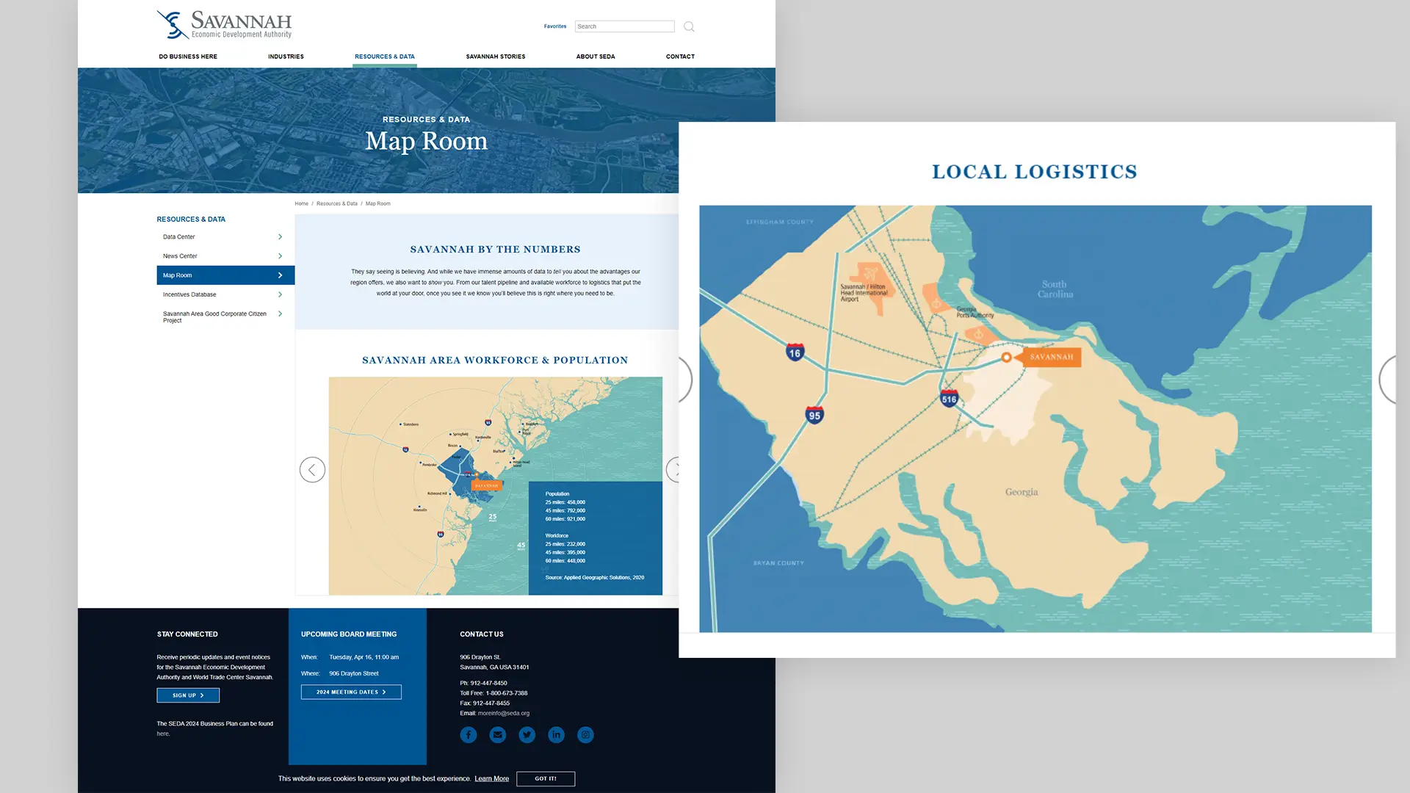Expand Incentives Database chevron
The width and height of the screenshot is (1410, 793).
click(280, 294)
